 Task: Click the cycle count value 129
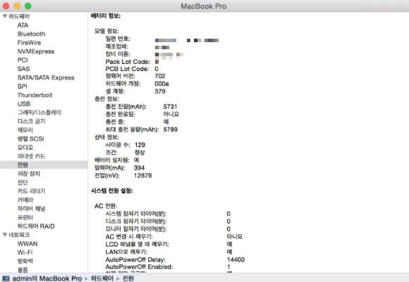tap(140, 145)
